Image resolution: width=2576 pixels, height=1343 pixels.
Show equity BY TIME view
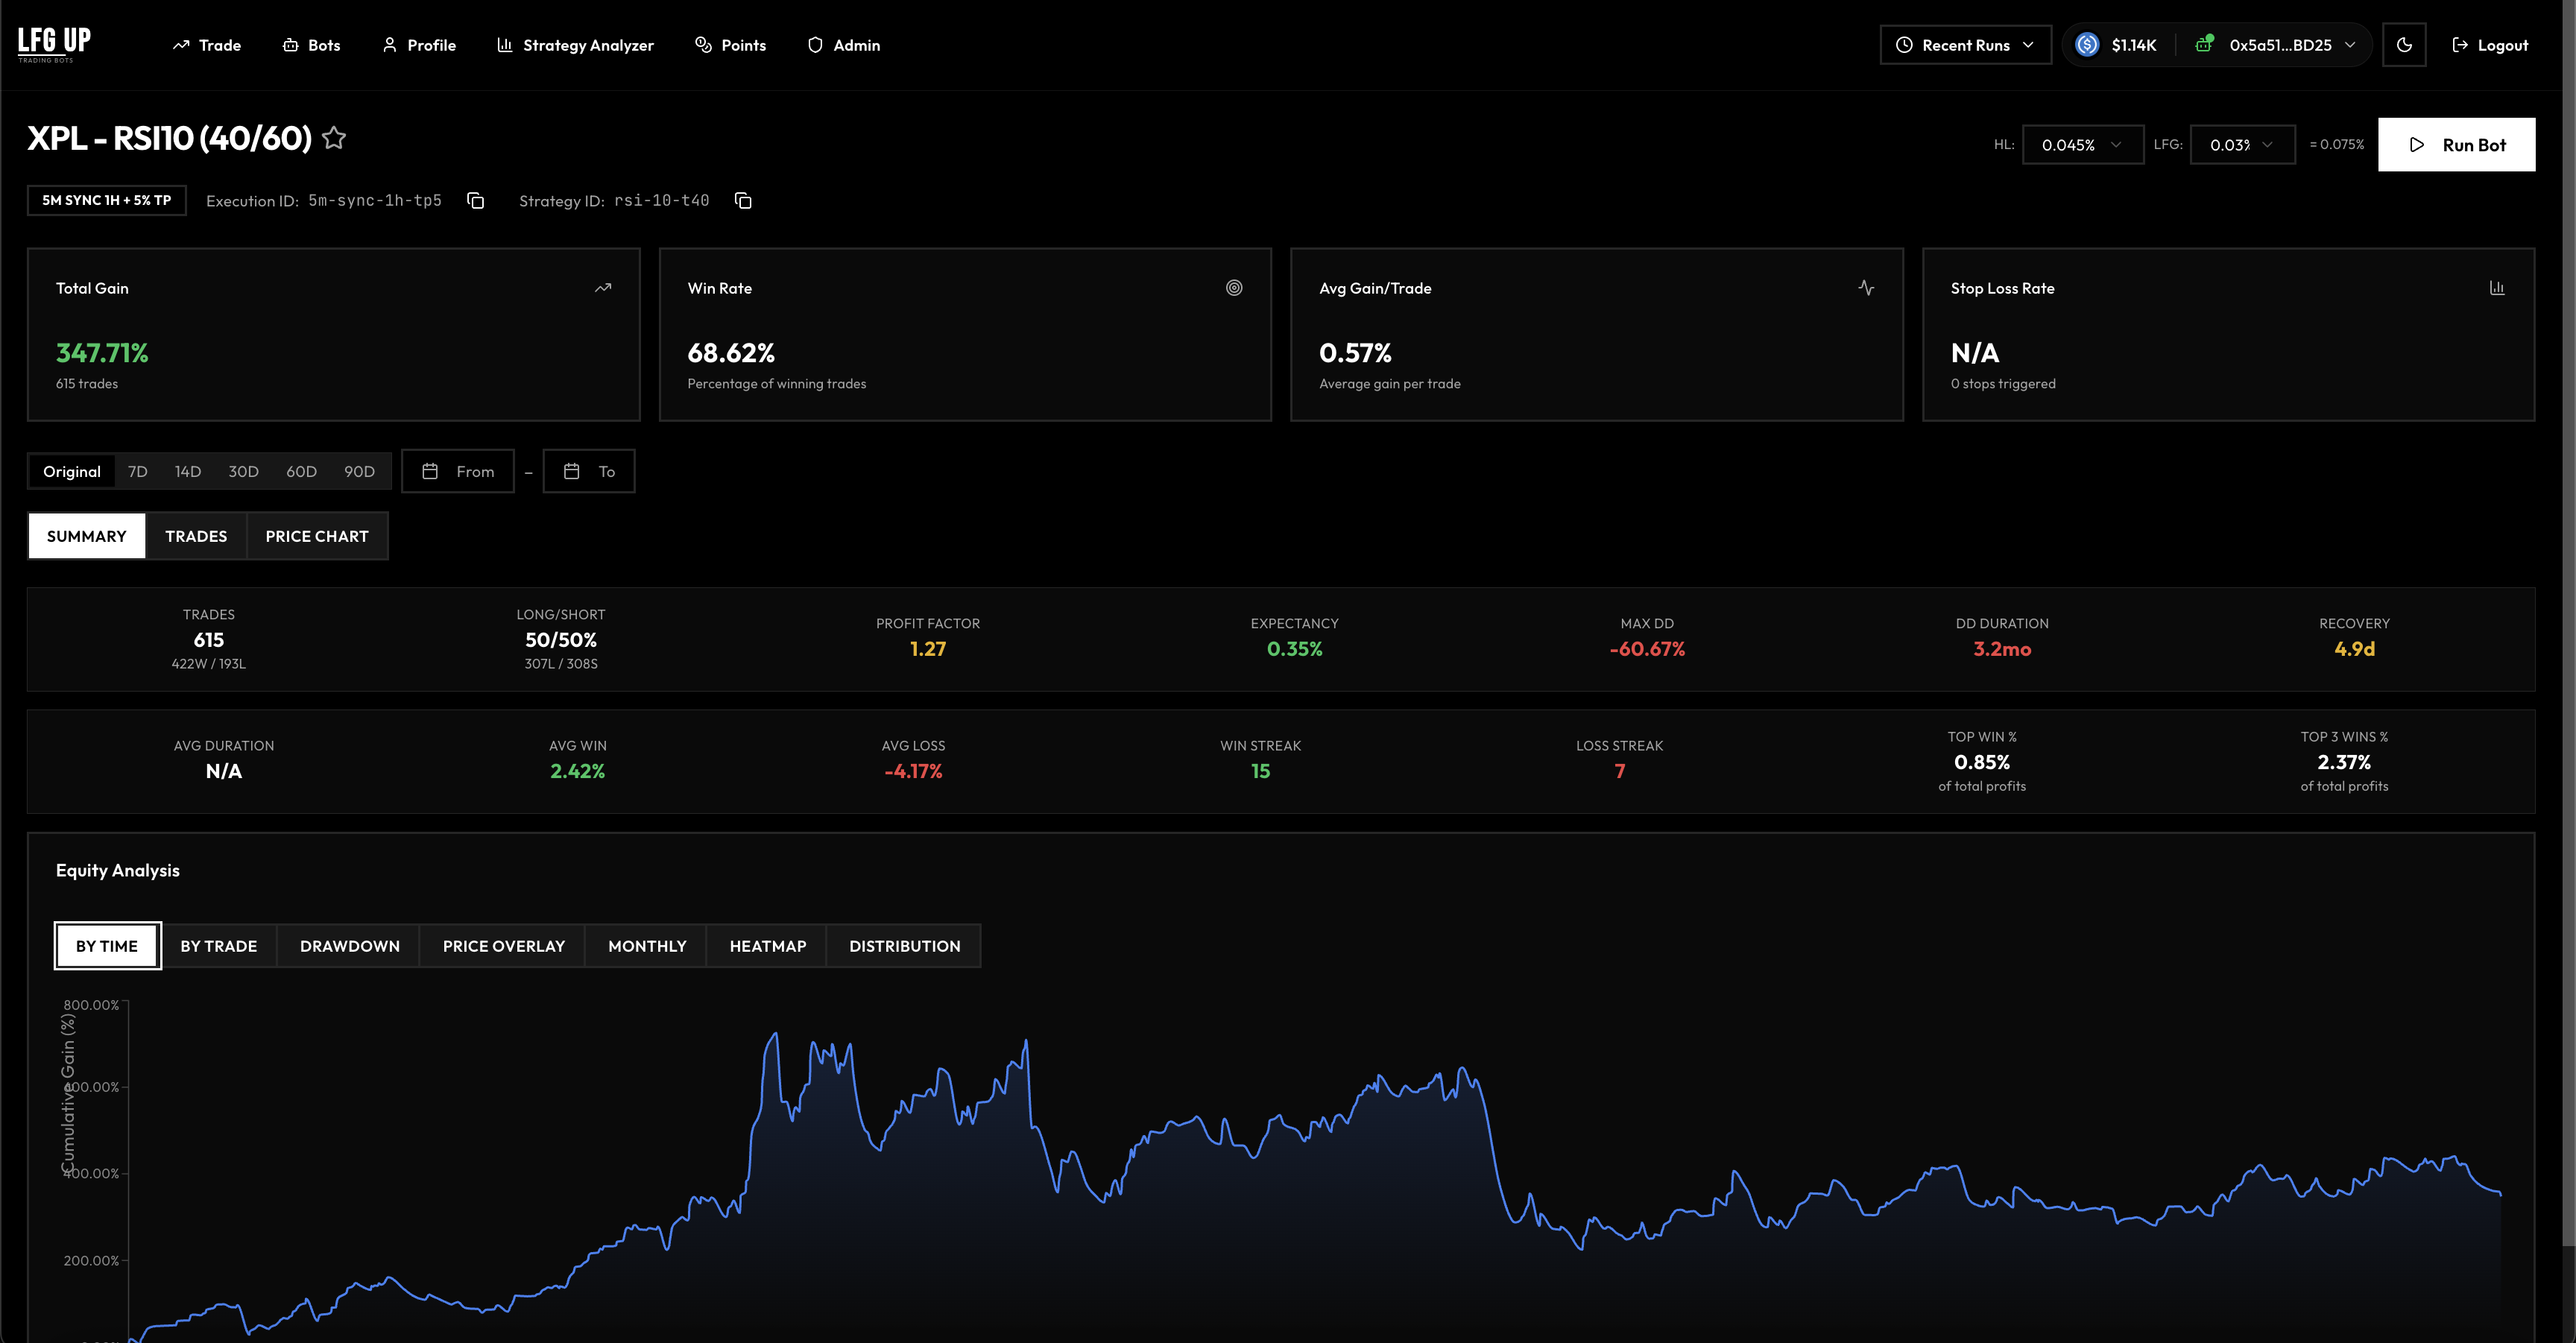107,946
